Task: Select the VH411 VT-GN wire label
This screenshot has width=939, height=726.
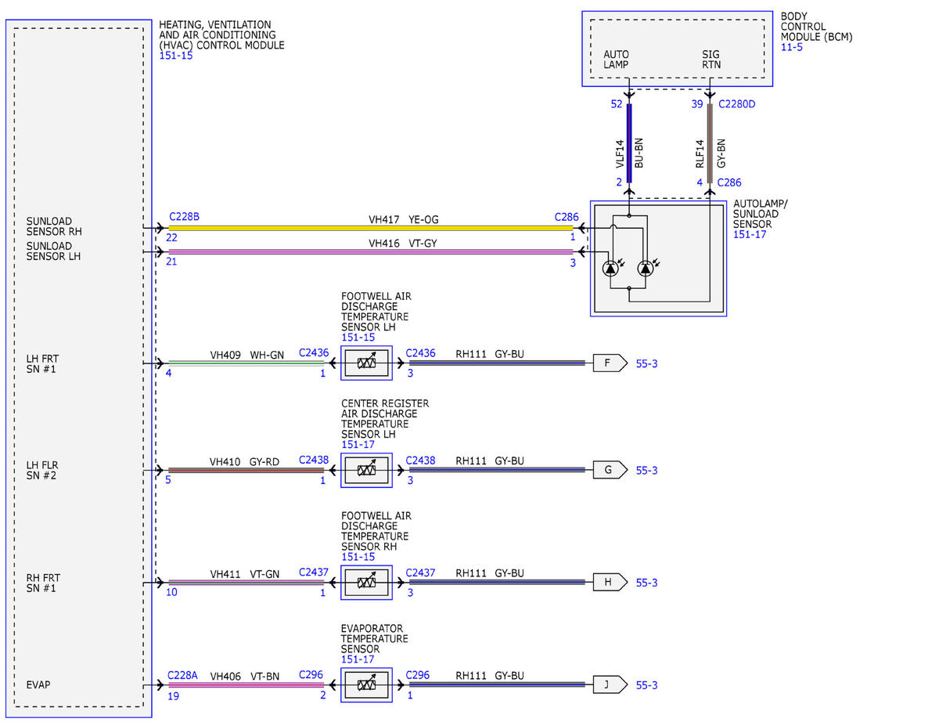Action: (x=244, y=573)
